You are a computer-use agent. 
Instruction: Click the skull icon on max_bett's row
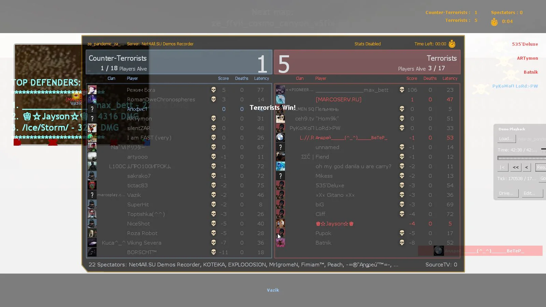[402, 90]
